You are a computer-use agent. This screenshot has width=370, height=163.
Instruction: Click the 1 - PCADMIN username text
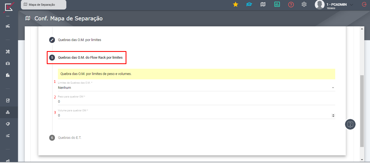pos(337,5)
